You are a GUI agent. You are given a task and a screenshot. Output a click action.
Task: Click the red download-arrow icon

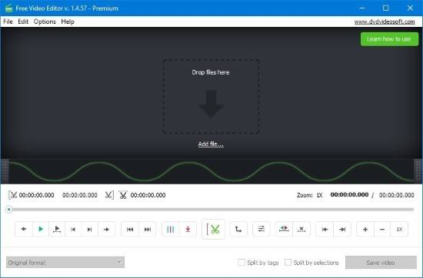(x=188, y=230)
